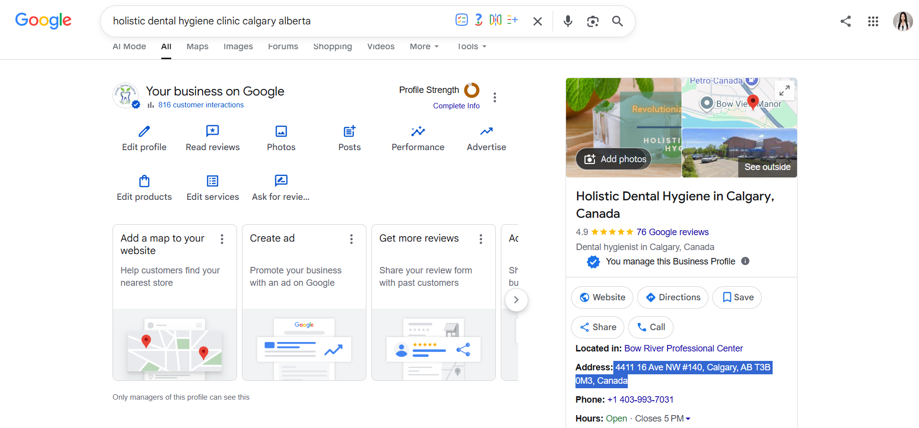Switch to the Maps tab
Viewport: 919px width, 428px height.
198,46
